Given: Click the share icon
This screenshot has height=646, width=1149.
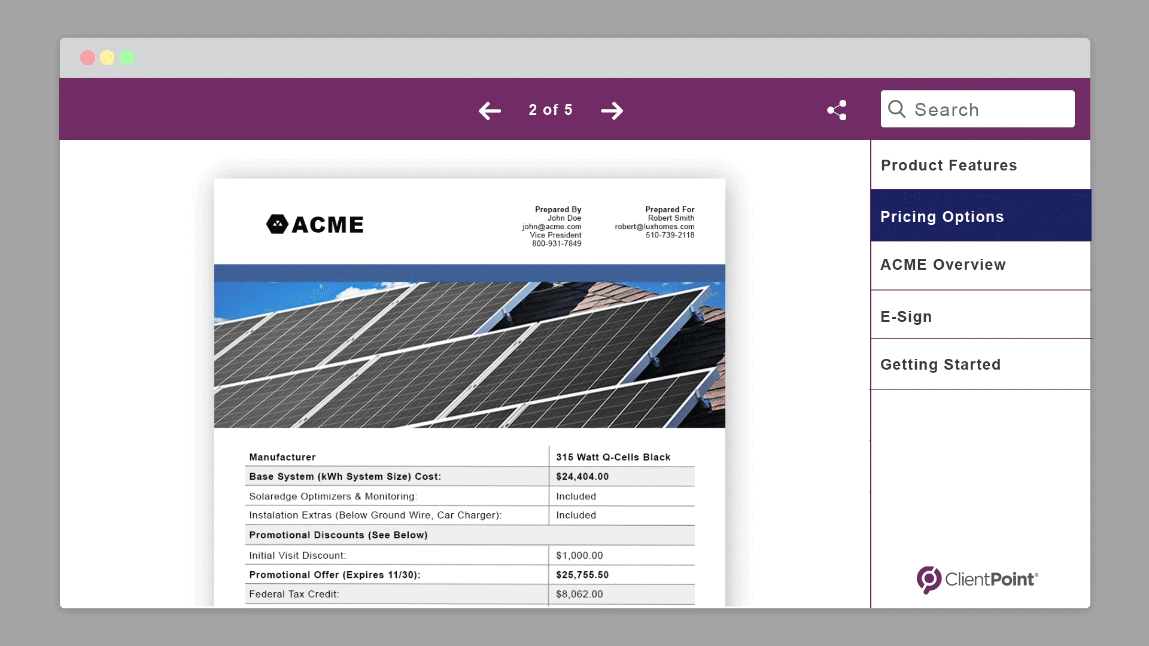Looking at the screenshot, I should (x=837, y=110).
